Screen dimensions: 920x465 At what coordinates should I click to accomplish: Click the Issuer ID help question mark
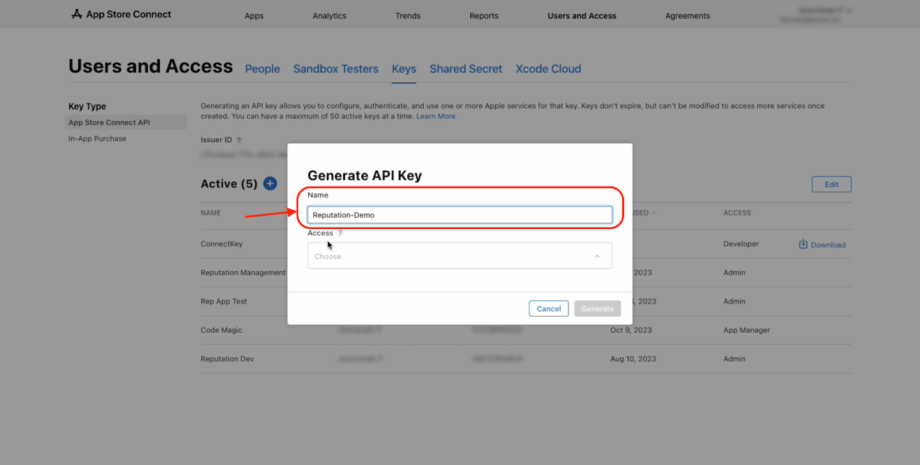(x=239, y=140)
